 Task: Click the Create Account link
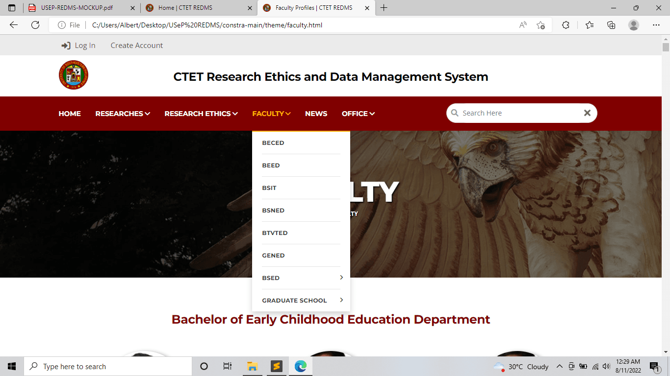[x=137, y=46]
